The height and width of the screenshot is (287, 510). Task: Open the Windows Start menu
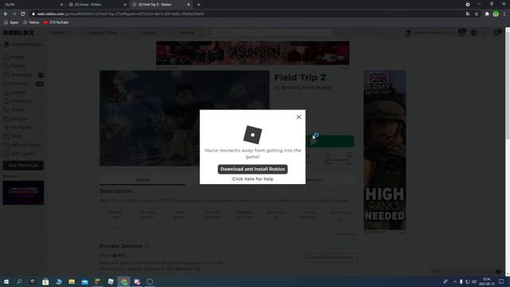tap(6, 281)
